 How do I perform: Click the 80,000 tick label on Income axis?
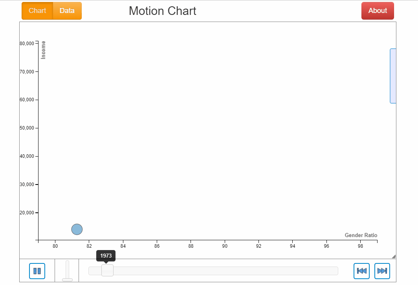coord(27,44)
